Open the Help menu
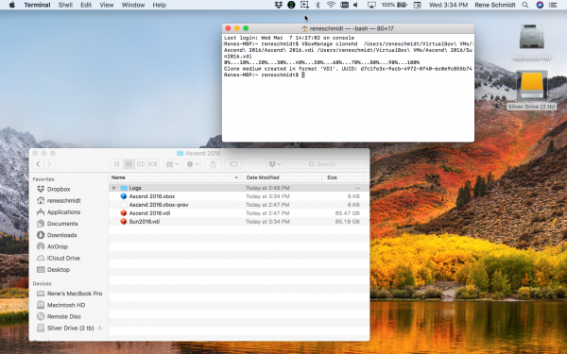Image resolution: width=567 pixels, height=354 pixels. click(x=159, y=5)
